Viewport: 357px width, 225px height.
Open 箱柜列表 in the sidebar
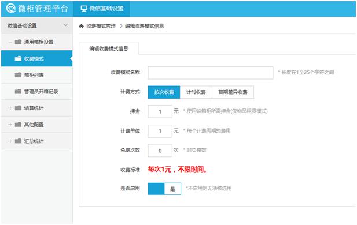36,75
